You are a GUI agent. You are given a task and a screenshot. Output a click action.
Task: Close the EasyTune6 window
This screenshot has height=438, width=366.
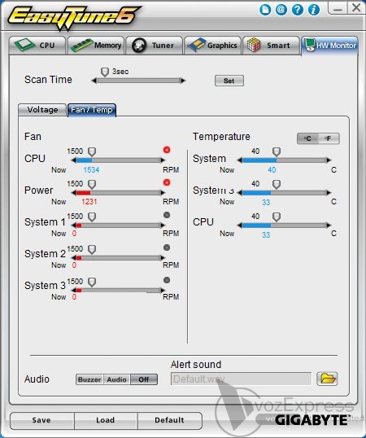(x=355, y=8)
